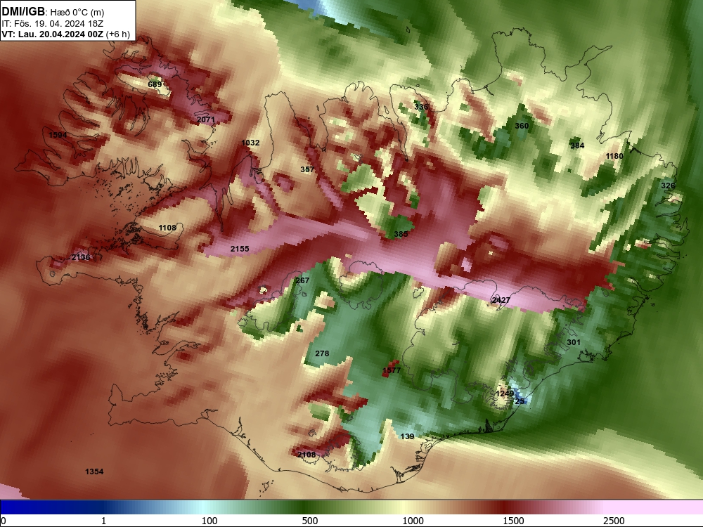Click the 1 label on color scale
Image resolution: width=703 pixels, height=527 pixels.
(x=103, y=521)
